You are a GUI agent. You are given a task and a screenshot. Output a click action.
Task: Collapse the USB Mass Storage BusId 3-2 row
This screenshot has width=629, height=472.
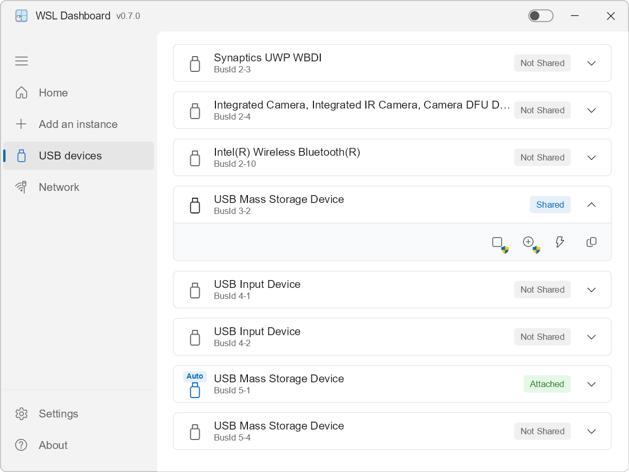(591, 205)
